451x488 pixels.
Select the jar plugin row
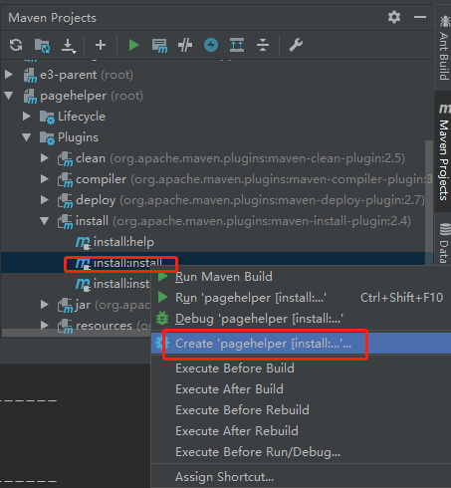point(105,305)
